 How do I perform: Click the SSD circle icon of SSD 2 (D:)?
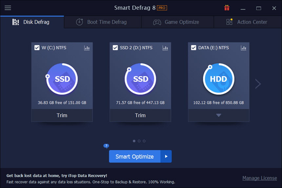[x=140, y=79]
